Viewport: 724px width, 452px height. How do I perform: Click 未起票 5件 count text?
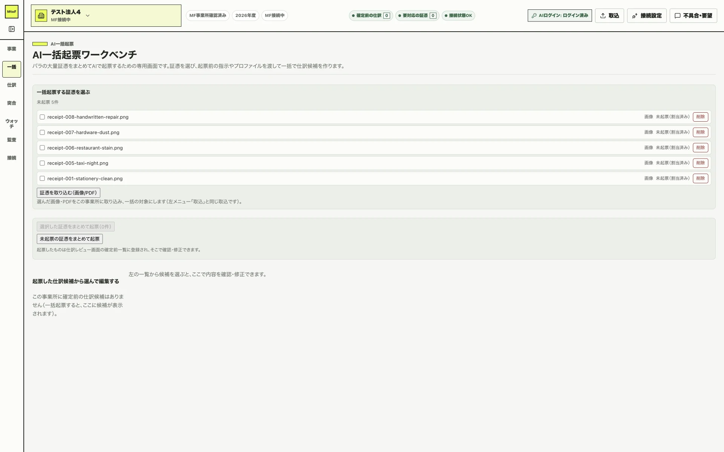click(48, 102)
